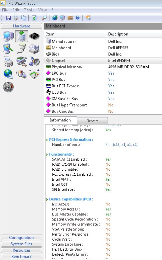162x260 pixels.
Task: Open the Tools menu
Action: pos(29,10)
